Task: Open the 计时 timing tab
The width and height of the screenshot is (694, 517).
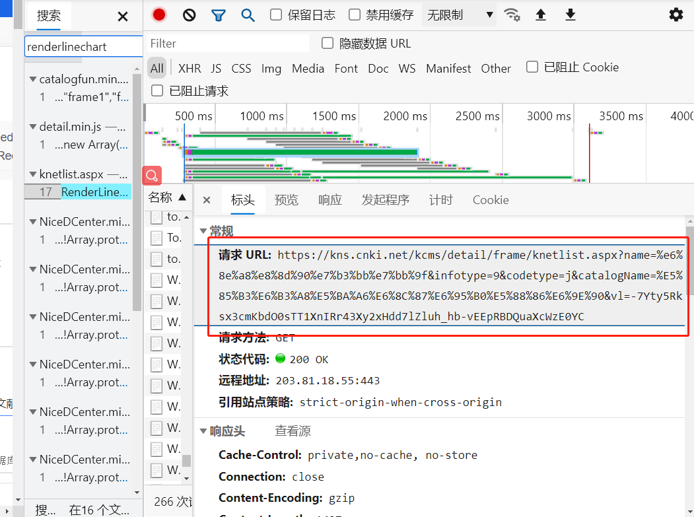Action: pyautogui.click(x=441, y=200)
